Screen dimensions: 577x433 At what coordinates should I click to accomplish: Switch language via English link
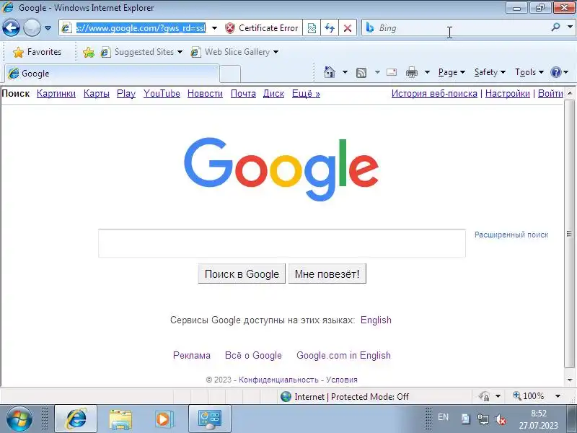point(376,320)
